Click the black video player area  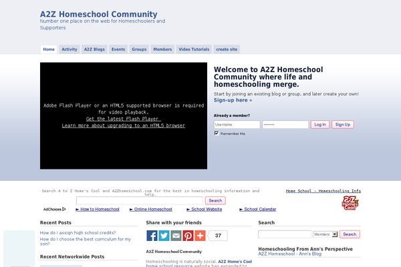click(x=124, y=115)
